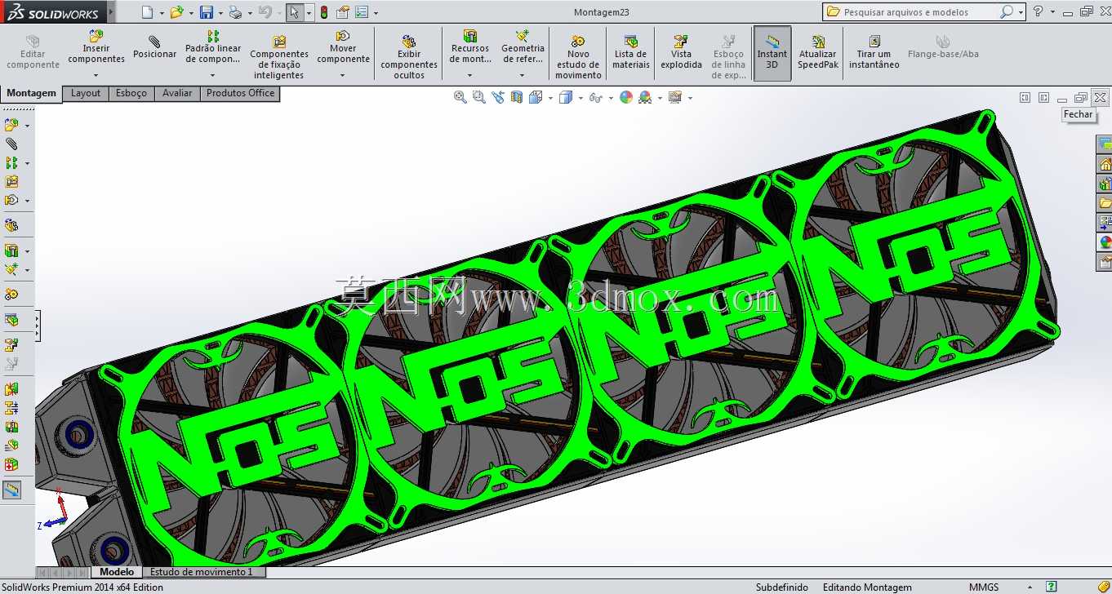Open the Select tool dropdown arrow
The width and height of the screenshot is (1112, 594).
click(x=309, y=13)
